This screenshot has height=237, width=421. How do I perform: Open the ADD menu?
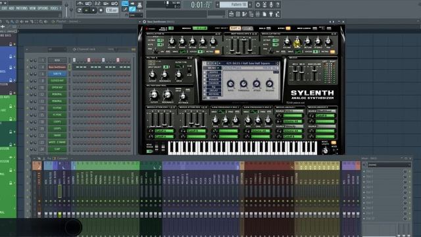click(12, 9)
